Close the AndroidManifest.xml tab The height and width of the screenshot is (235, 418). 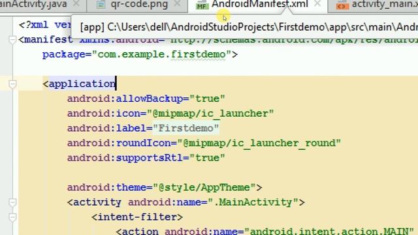(317, 4)
